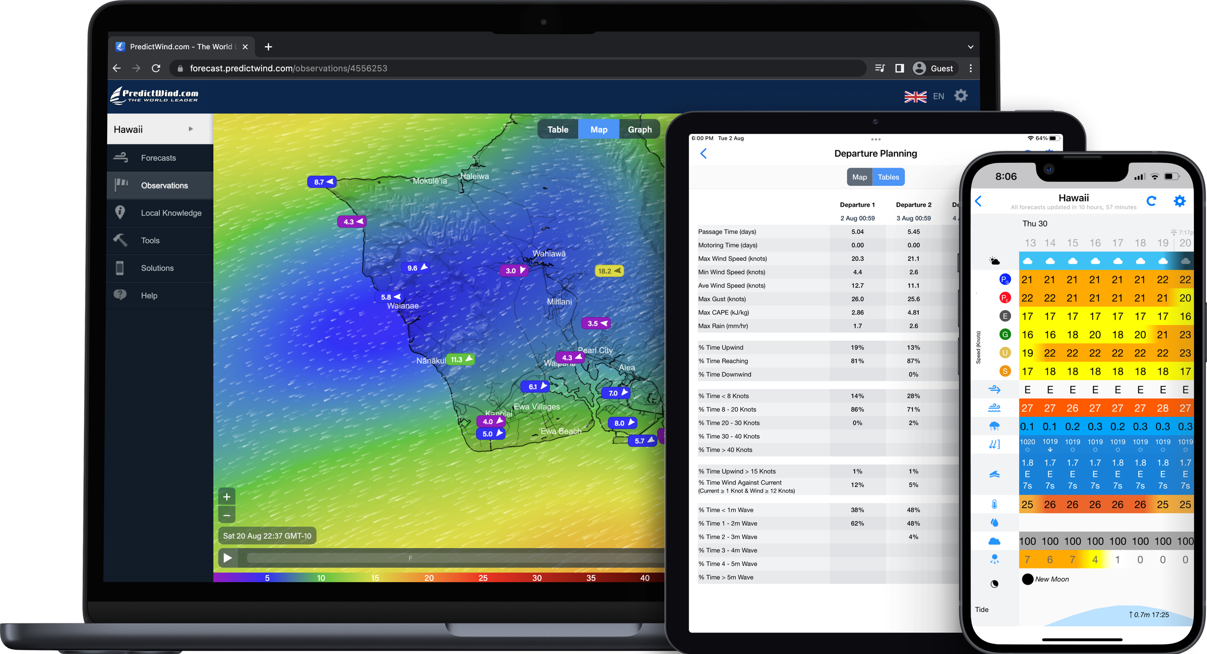Select Tables in Departure Planning toggle
This screenshot has height=654, width=1207.
coord(888,177)
